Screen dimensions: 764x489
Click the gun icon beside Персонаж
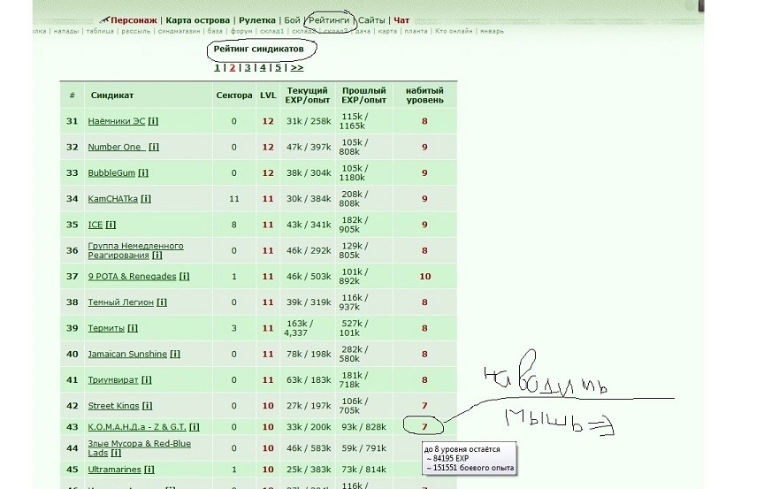(x=103, y=20)
